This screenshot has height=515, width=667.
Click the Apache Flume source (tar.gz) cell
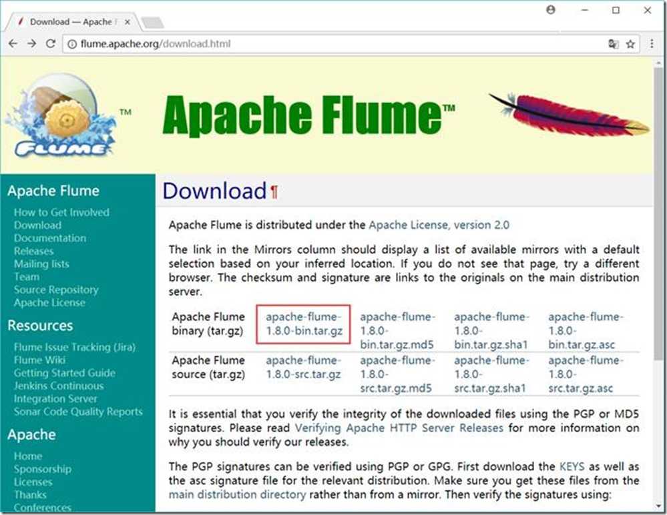click(208, 367)
